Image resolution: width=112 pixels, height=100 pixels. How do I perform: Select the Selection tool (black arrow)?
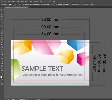(2, 10)
